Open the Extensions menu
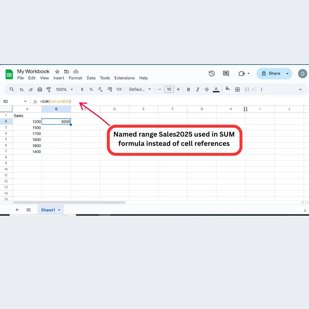 (124, 78)
